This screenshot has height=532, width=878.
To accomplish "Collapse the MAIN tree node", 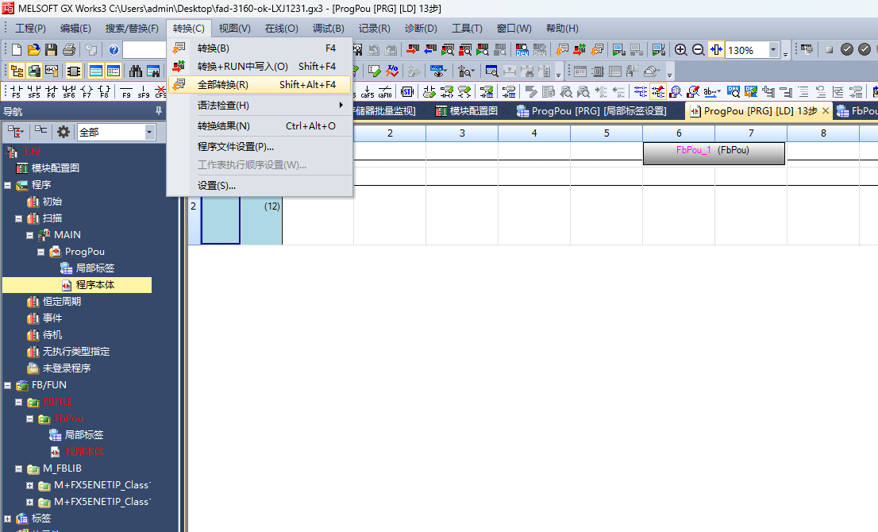I will click(29, 235).
